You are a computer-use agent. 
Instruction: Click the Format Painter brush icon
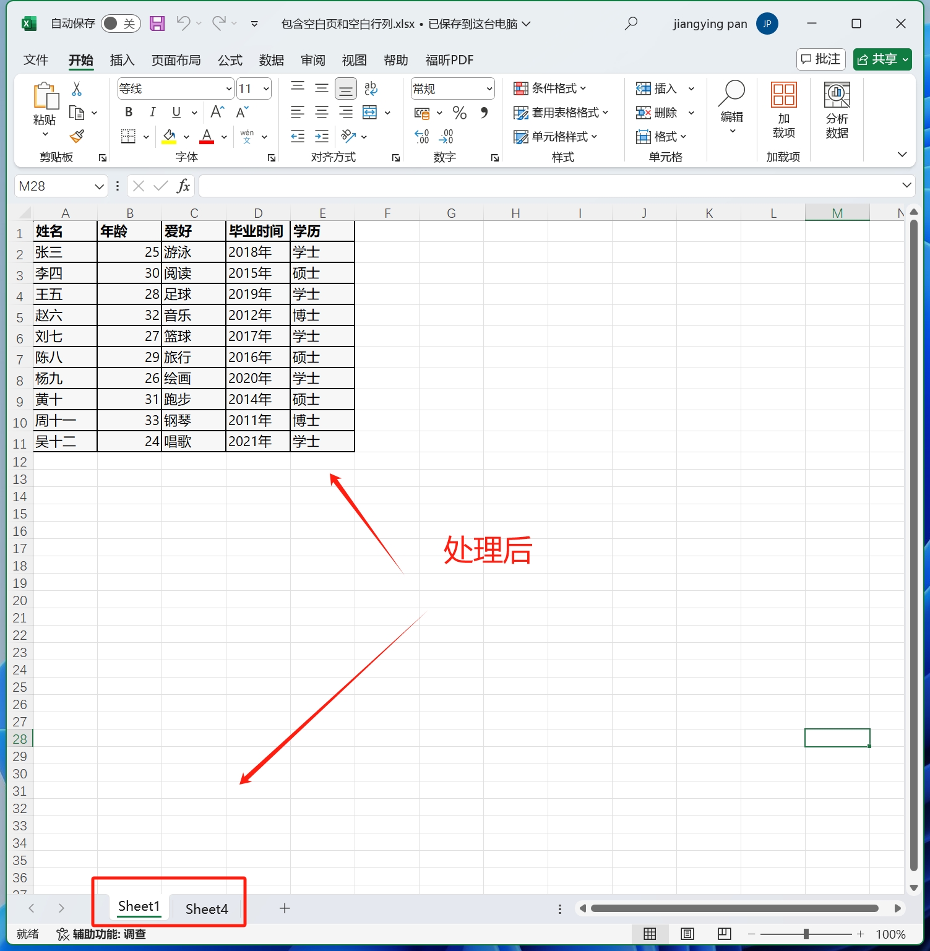click(x=77, y=136)
